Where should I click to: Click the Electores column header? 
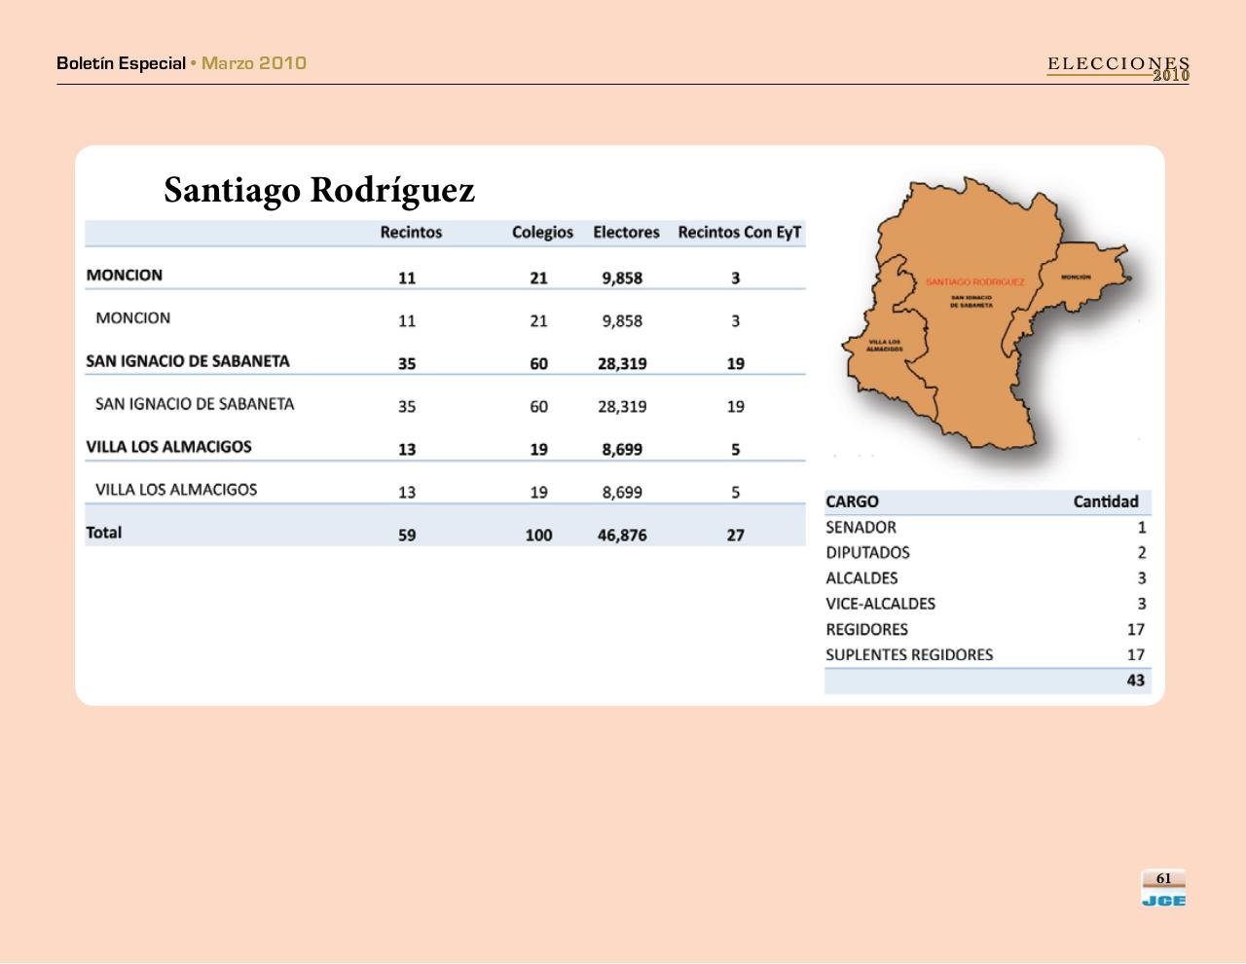[626, 233]
